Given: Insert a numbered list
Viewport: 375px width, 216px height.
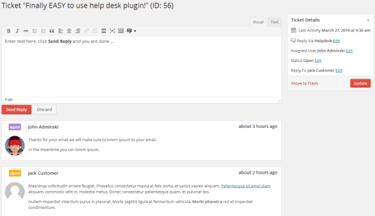Looking at the screenshot, I should [43, 31].
